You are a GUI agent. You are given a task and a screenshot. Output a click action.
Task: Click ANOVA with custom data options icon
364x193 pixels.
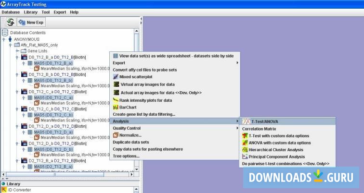pyautogui.click(x=245, y=143)
